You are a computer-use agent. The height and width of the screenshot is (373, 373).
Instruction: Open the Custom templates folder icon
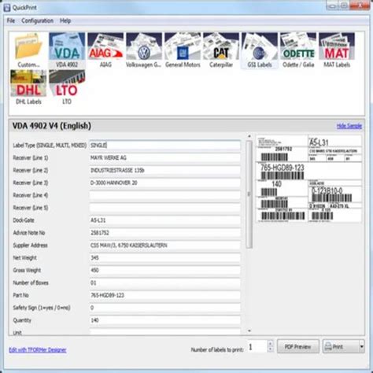pos(28,50)
